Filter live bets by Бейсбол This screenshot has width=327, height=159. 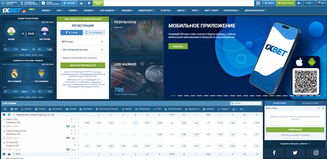[x=208, y=109]
